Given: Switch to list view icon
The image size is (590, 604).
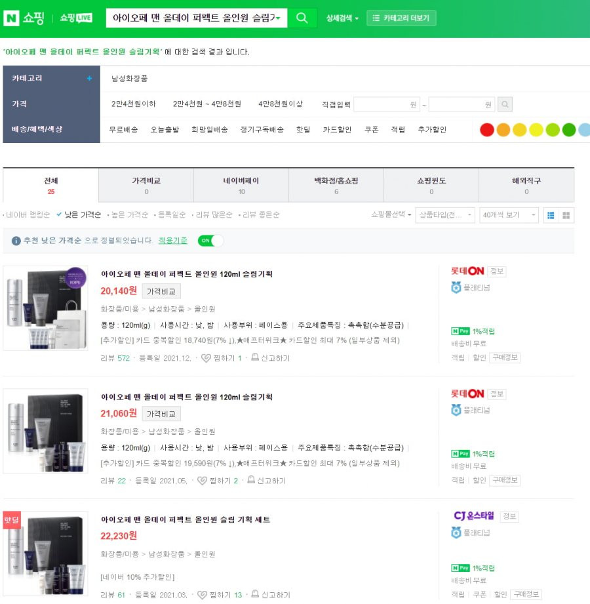Looking at the screenshot, I should pos(551,215).
